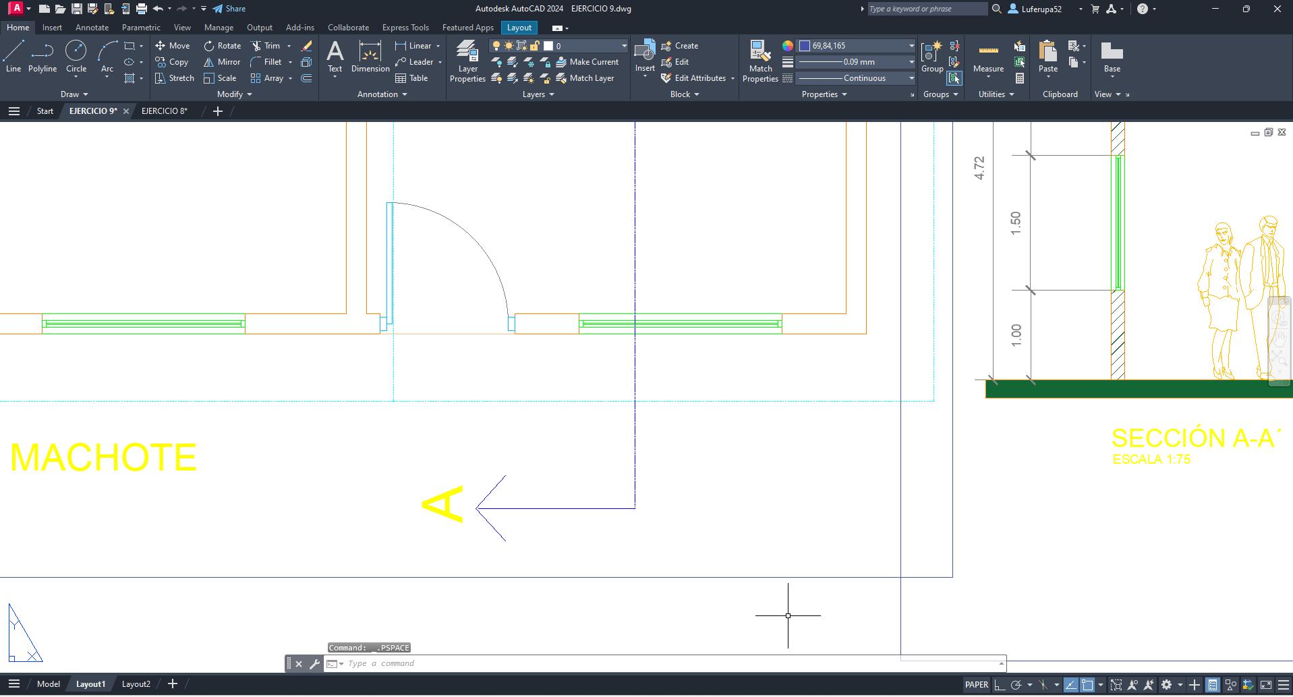The image size is (1293, 697).
Task: Toggle PAPER space button in status bar
Action: (976, 685)
